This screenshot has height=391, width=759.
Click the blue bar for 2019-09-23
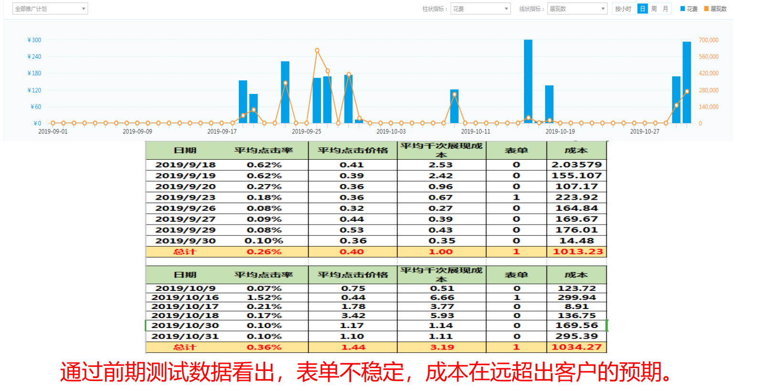[x=285, y=92]
